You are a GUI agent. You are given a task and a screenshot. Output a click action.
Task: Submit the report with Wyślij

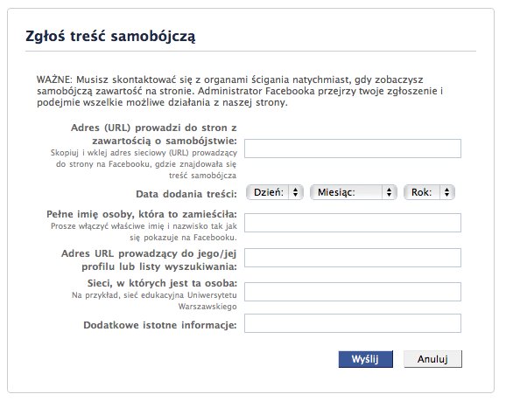coord(366,359)
